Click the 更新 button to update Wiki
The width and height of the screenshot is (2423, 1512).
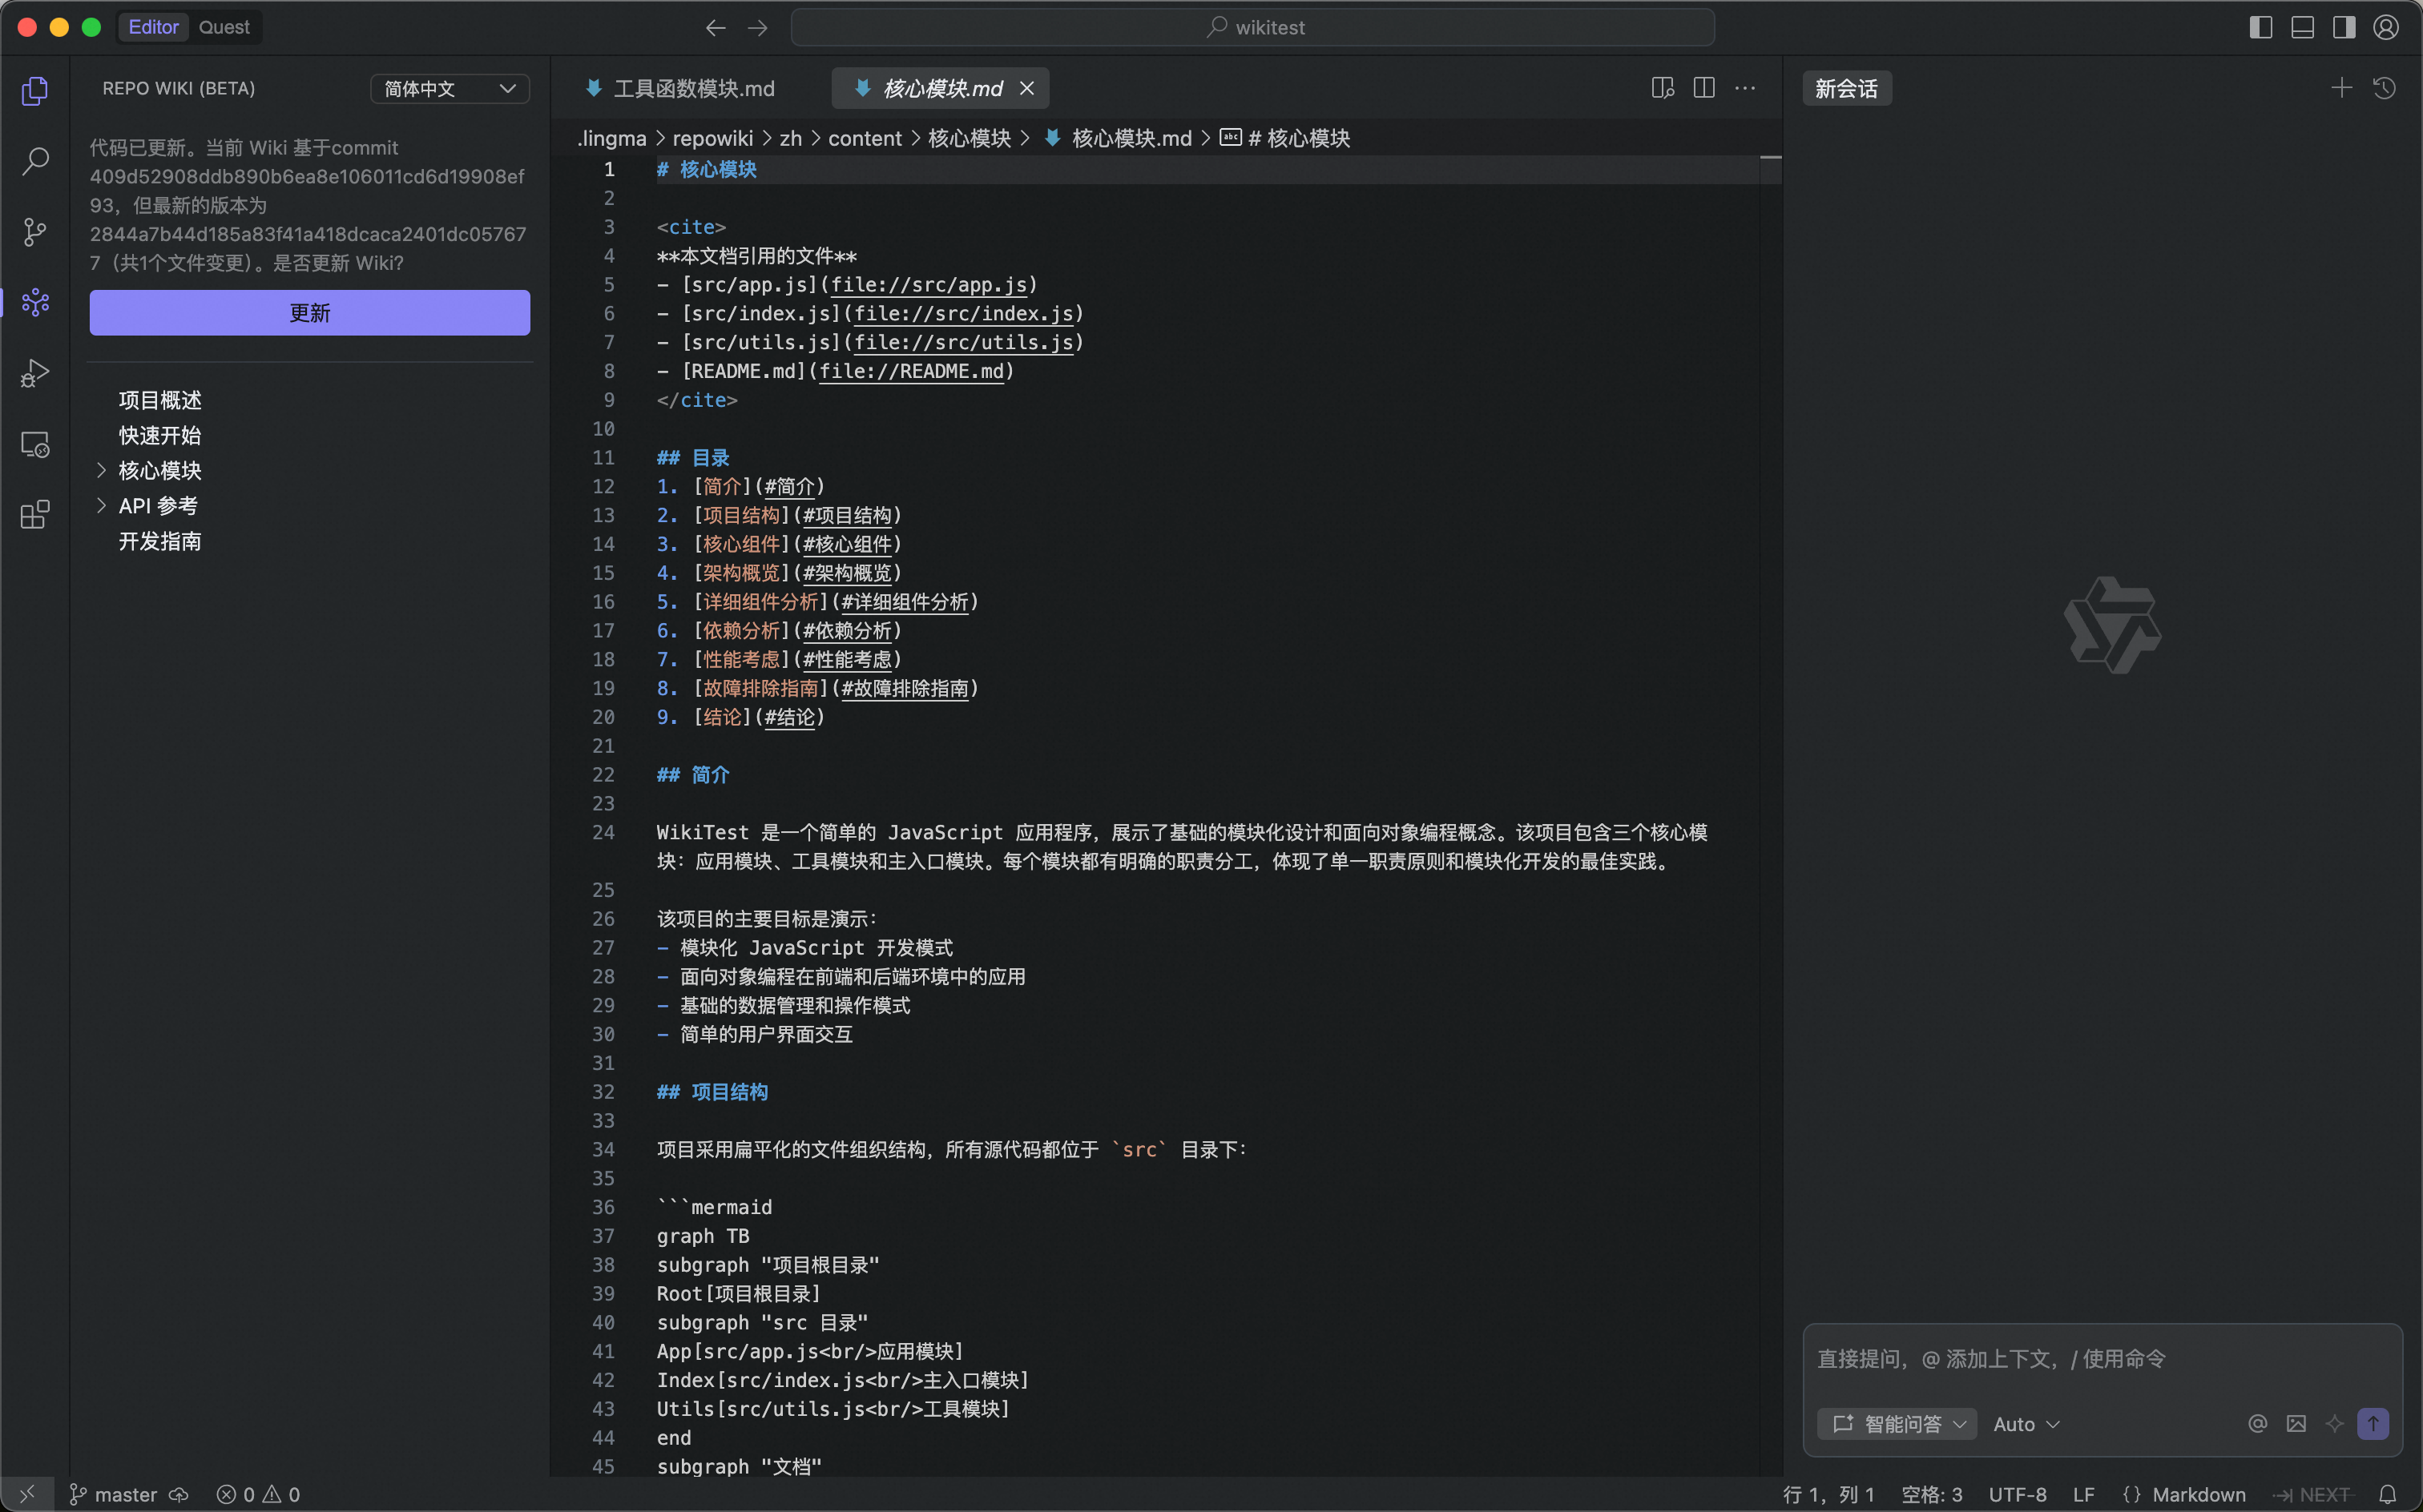point(309,313)
